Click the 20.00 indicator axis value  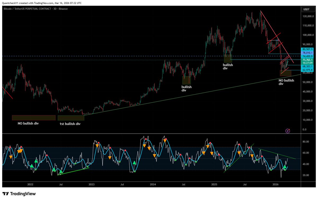[306, 175]
